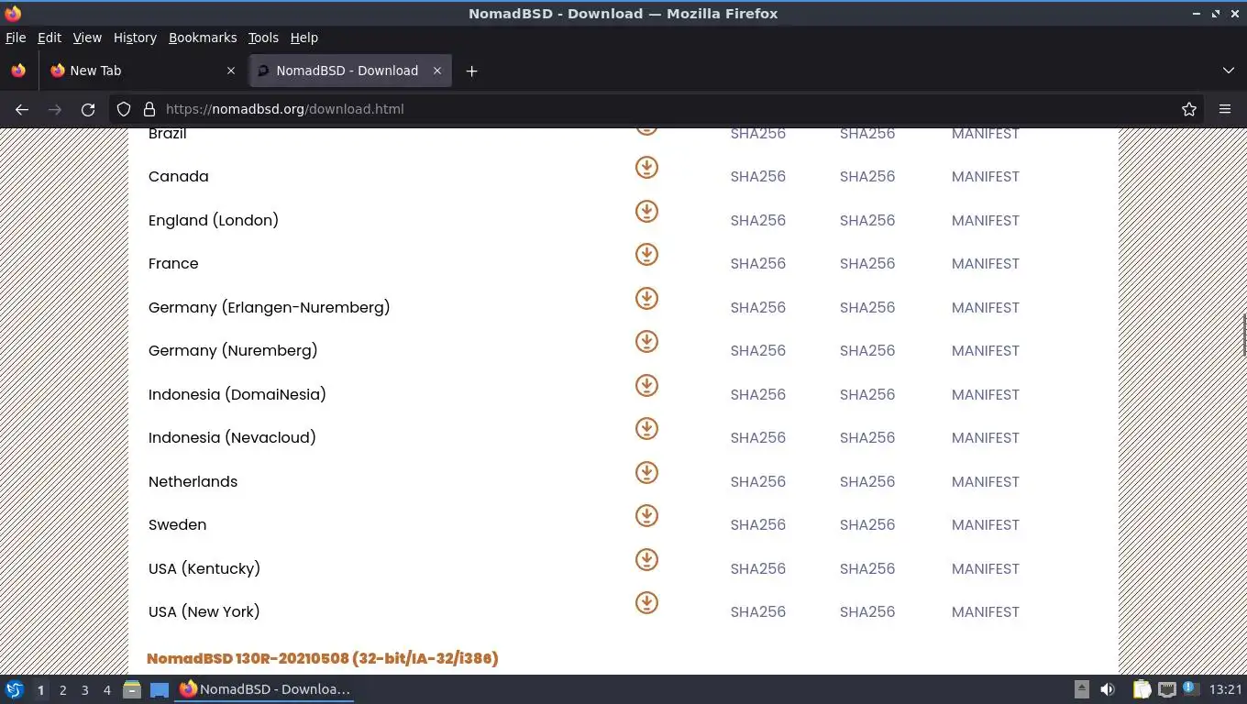Close the NomadBSD - Download tab
Image resolution: width=1247 pixels, height=704 pixels.
tap(437, 71)
